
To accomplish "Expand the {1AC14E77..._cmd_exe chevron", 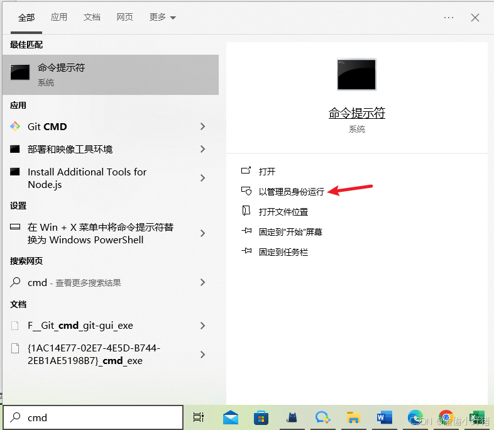I will tap(202, 355).
